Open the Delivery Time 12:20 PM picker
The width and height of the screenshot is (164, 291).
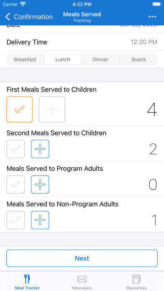[x=82, y=42]
